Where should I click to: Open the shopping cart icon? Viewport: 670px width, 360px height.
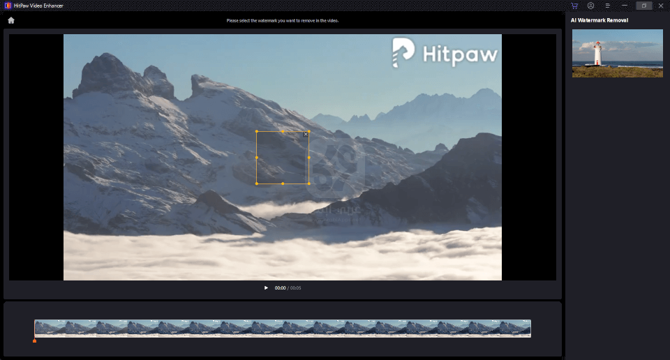(x=574, y=6)
